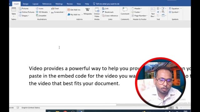
Task: Click the Tell me what you want to do box
Action: pyautogui.click(x=106, y=4)
